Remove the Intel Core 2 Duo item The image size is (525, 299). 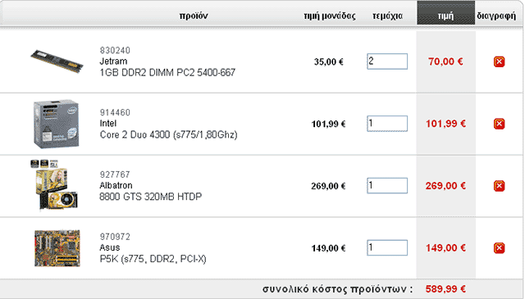[499, 124]
